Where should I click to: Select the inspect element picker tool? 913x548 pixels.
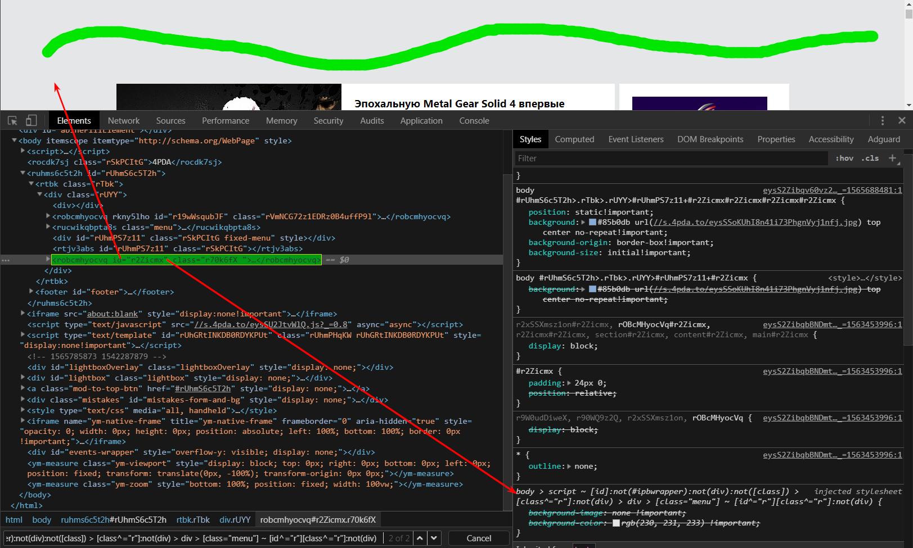(12, 120)
